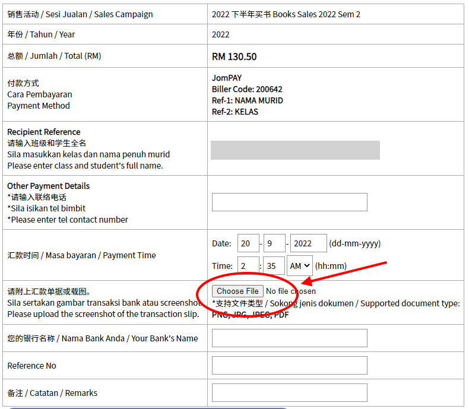This screenshot has height=409, width=469.
Task: Focus the tel contact number input
Action: coord(289,202)
